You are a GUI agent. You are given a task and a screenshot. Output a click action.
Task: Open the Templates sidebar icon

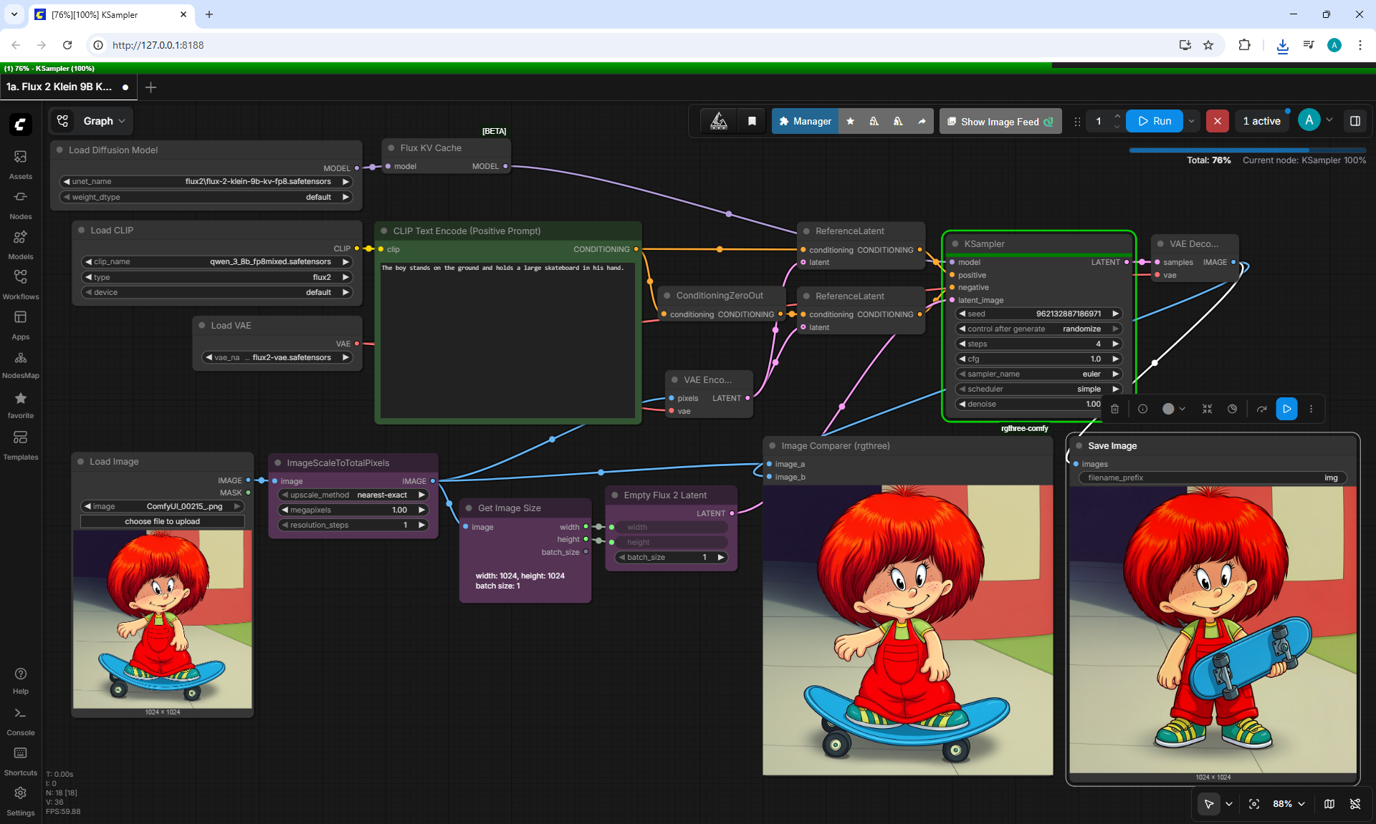point(20,445)
